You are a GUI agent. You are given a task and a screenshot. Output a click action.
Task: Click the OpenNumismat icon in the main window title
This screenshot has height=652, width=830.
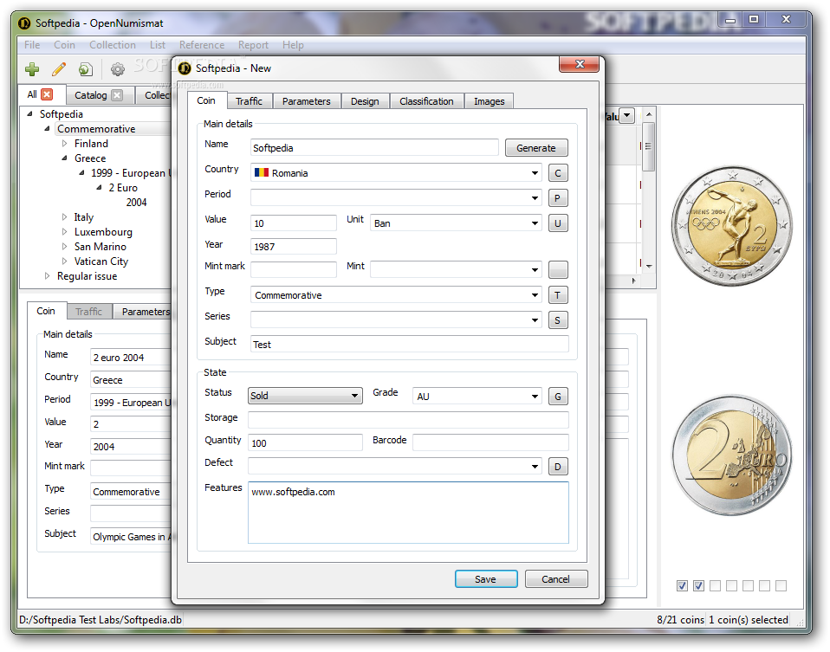coord(23,23)
